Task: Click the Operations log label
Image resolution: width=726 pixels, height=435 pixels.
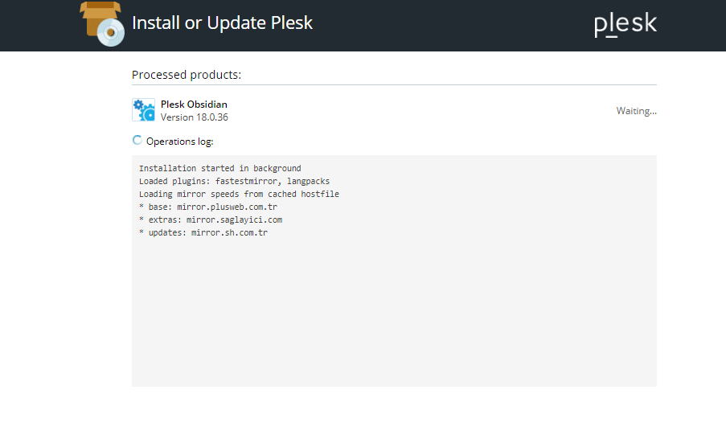Action: pyautogui.click(x=179, y=142)
